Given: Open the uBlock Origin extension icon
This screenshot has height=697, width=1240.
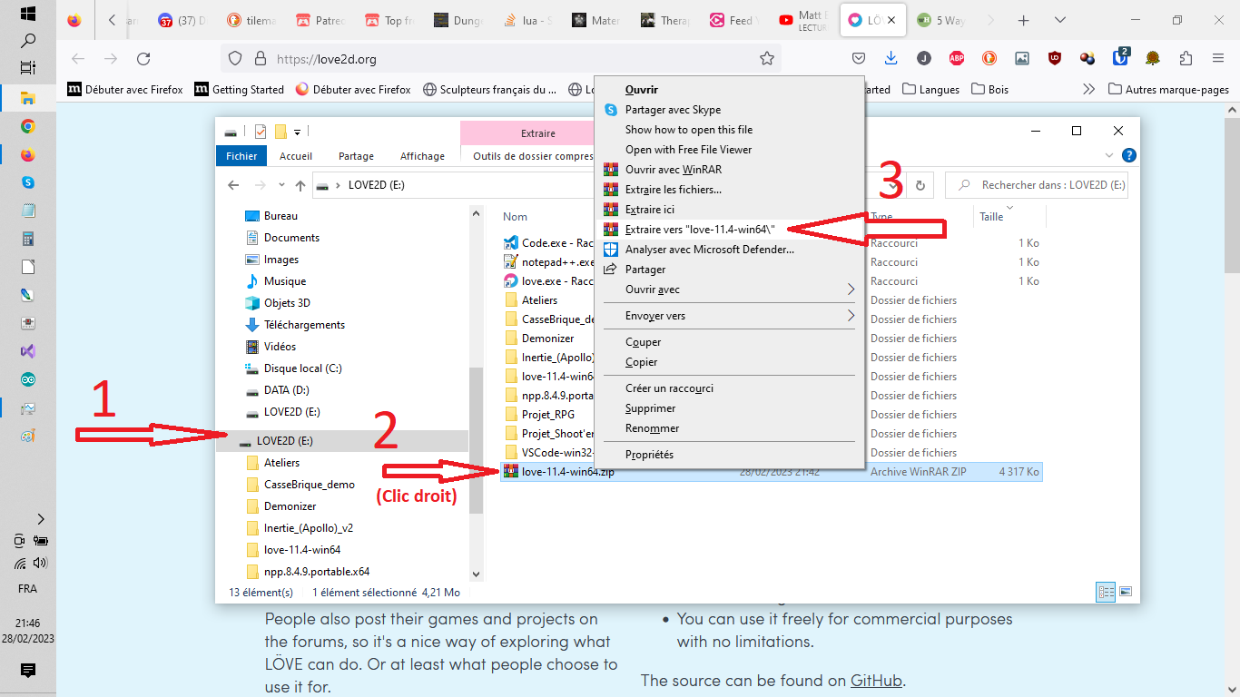Looking at the screenshot, I should click(x=1055, y=58).
